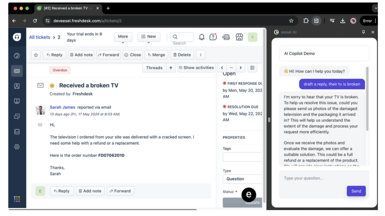Star this ticket in the toolbar

36,55
